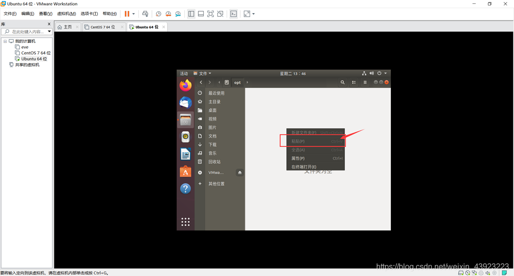Open the 查看(V) menu

(x=45, y=14)
